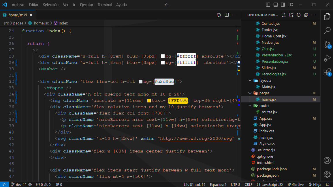Click Go Live in status bar
The image size is (333, 187).
(296, 184)
